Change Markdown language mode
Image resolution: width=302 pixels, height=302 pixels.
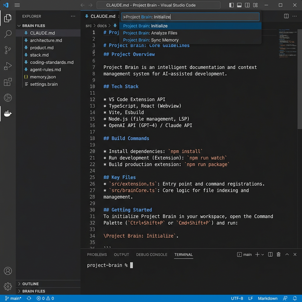tap(268, 298)
